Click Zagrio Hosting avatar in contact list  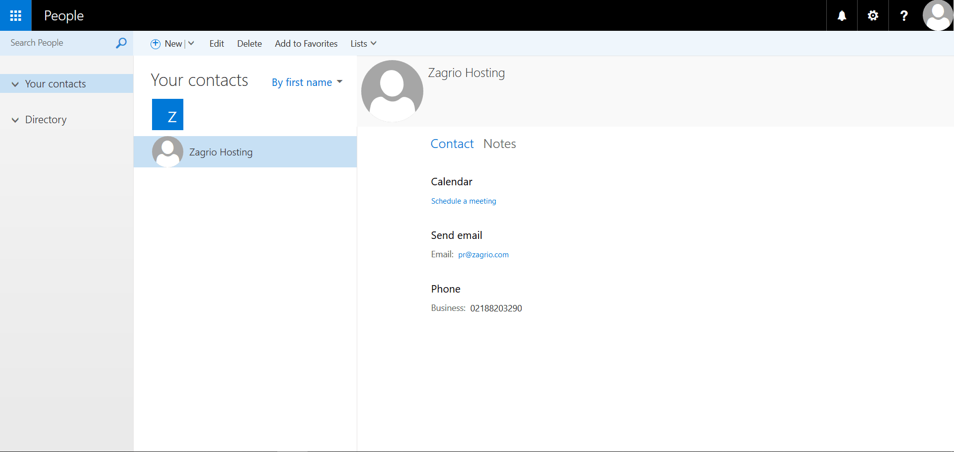(167, 152)
